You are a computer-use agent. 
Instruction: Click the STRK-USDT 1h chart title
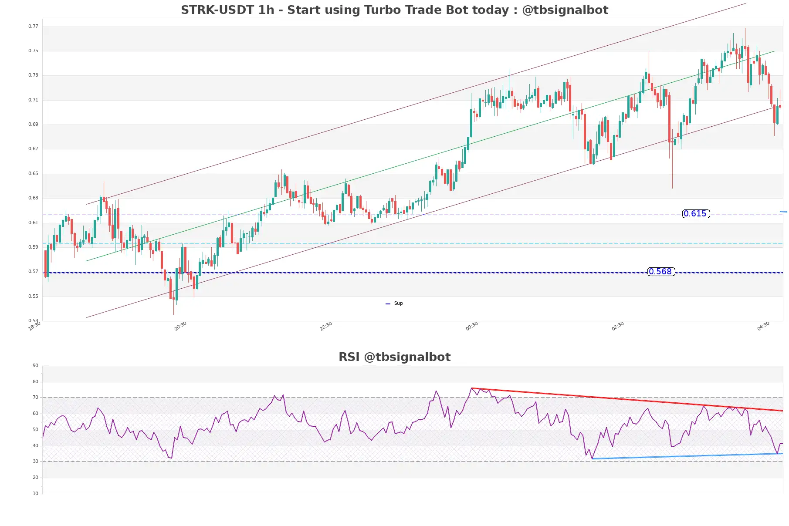click(394, 10)
